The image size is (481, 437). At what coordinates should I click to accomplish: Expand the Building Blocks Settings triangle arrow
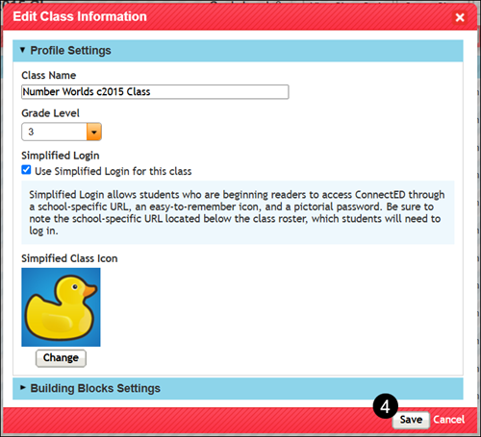click(x=22, y=388)
